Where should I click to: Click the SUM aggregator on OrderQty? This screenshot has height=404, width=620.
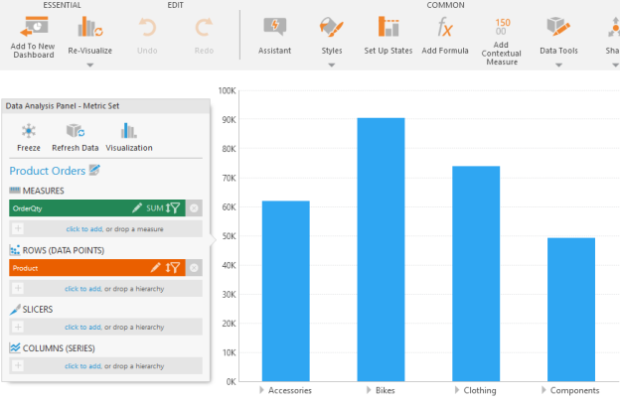(x=154, y=208)
